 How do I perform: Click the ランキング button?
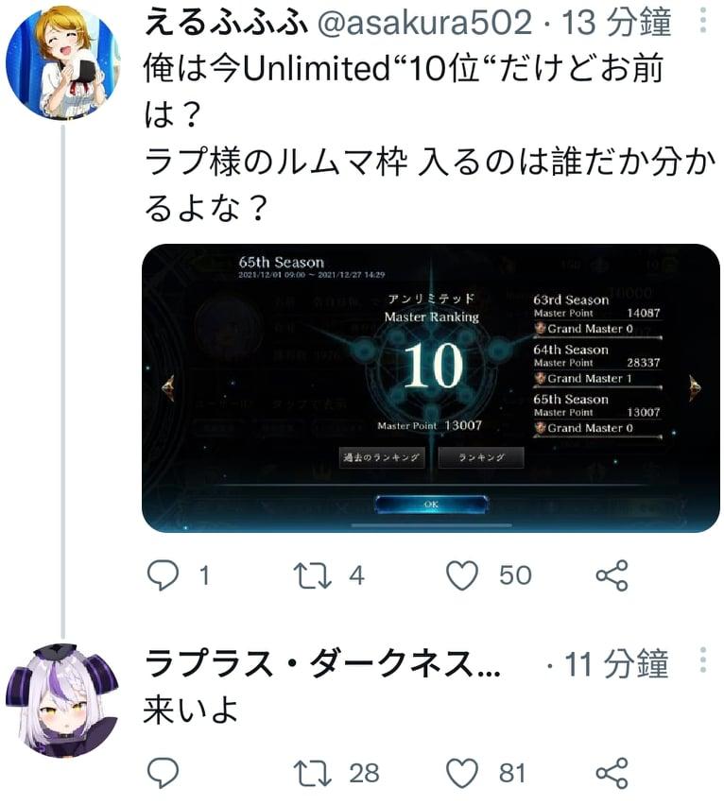(x=481, y=457)
